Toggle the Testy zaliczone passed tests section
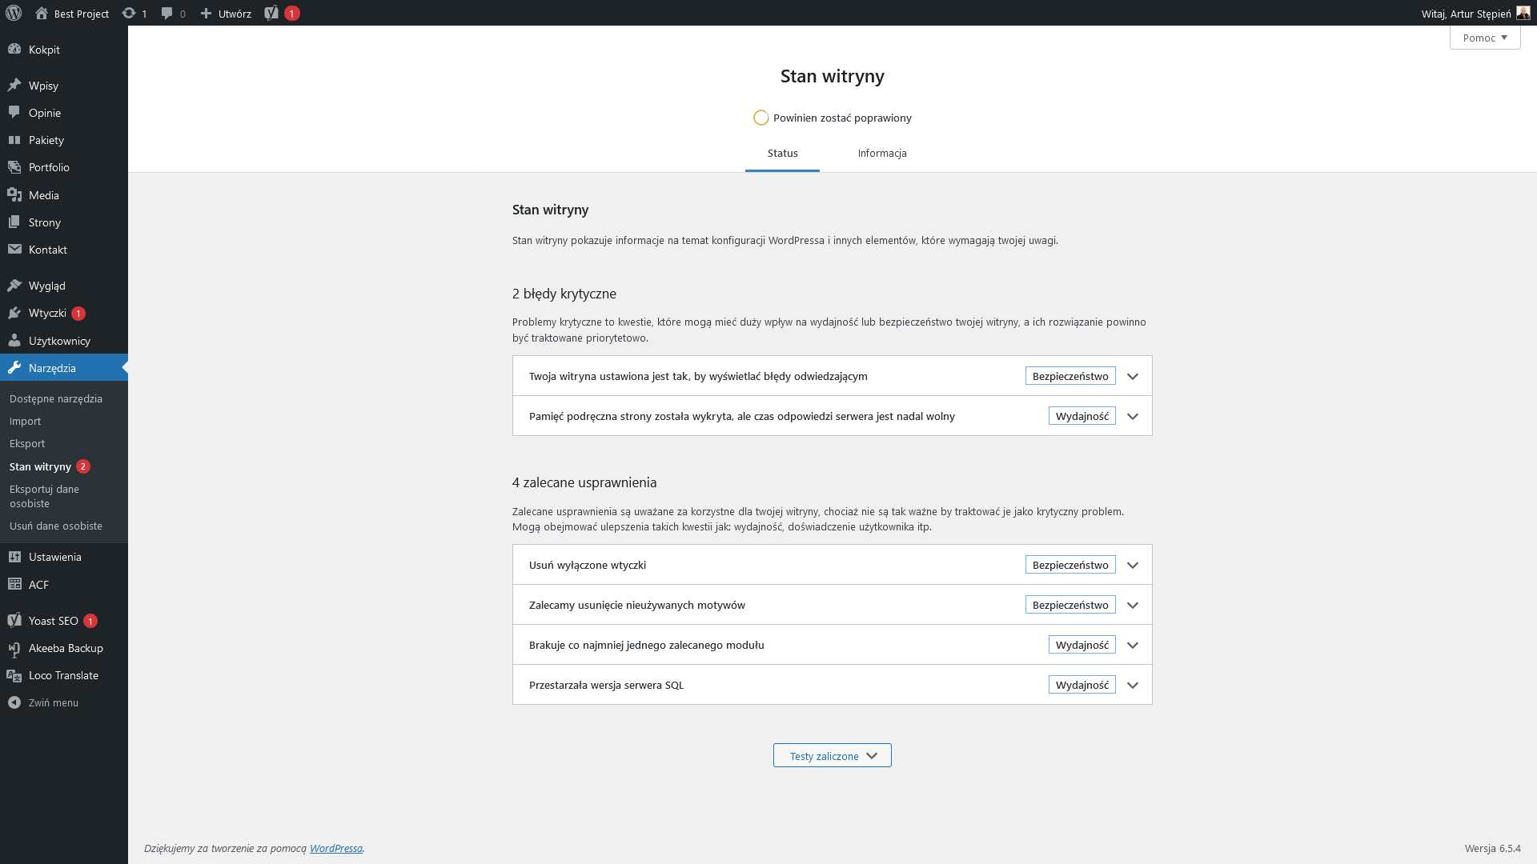The image size is (1537, 864). [832, 755]
